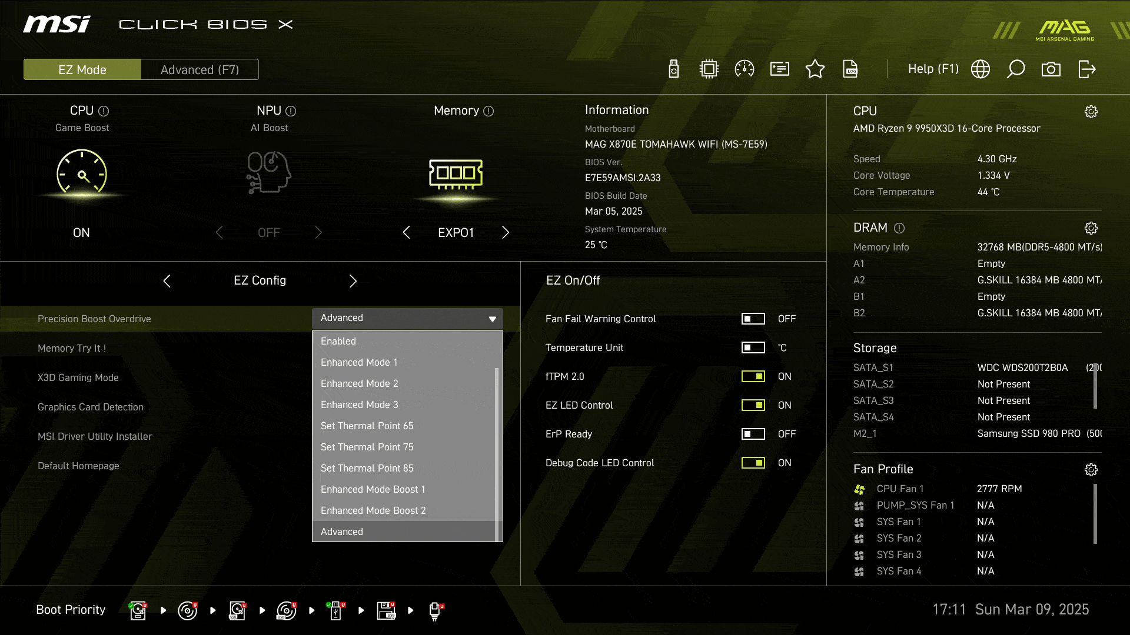1130x635 pixels.
Task: Choose Enabled in the PBO dropdown list
Action: click(404, 341)
